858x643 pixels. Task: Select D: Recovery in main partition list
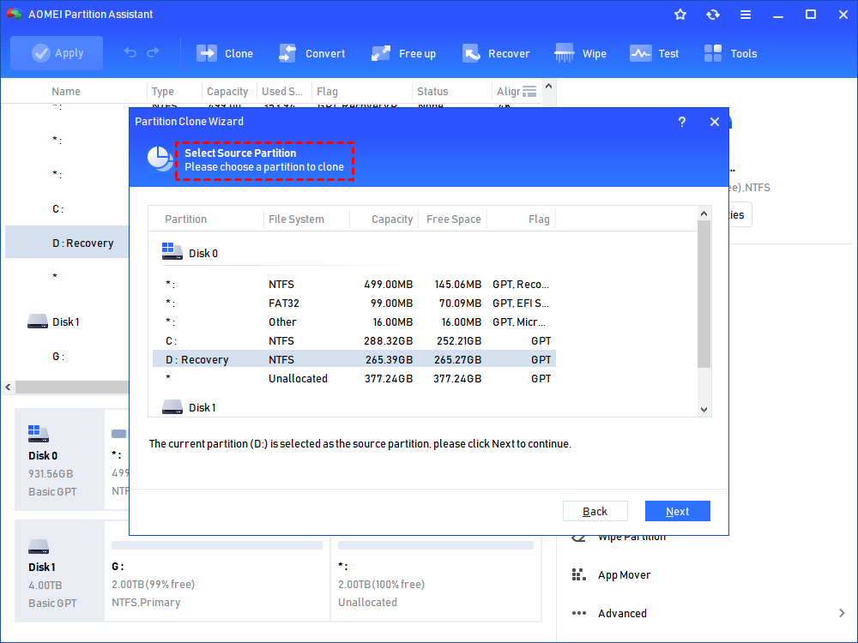click(67, 243)
